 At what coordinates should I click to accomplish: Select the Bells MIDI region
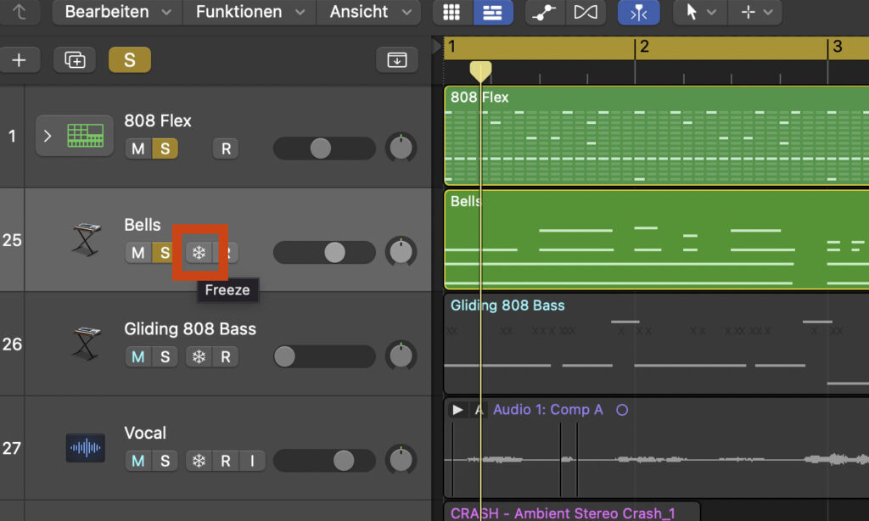656,239
